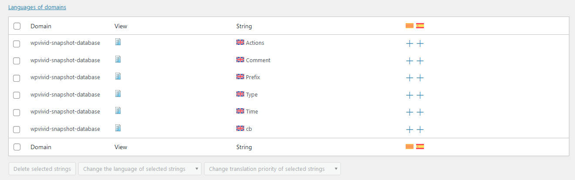Open the Languages of domains link
The height and width of the screenshot is (180, 575).
click(x=37, y=7)
